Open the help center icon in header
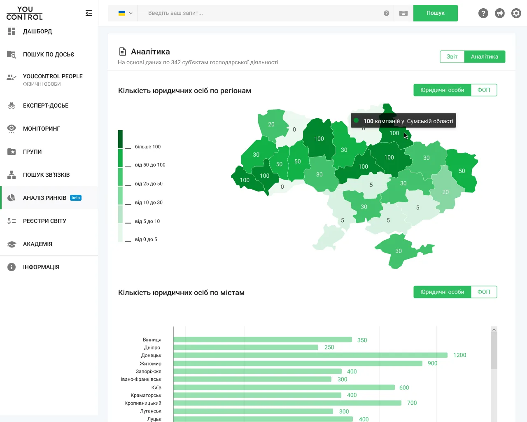 pyautogui.click(x=483, y=13)
